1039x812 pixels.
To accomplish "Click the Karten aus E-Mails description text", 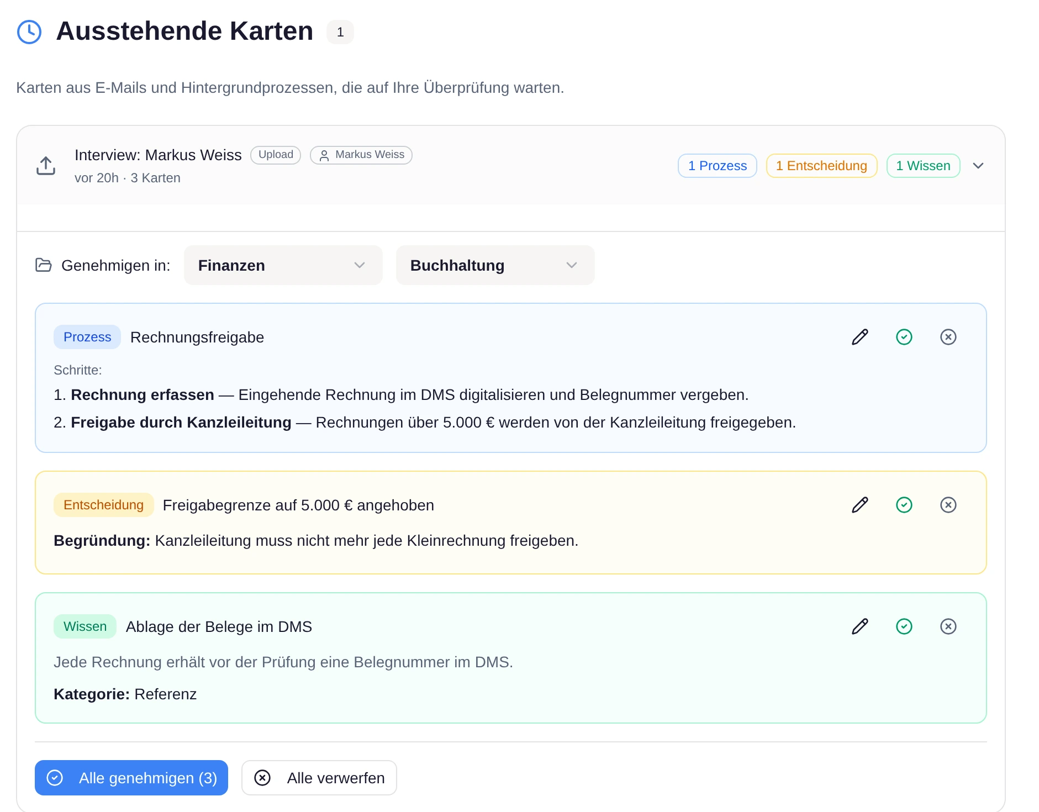I will click(x=290, y=88).
